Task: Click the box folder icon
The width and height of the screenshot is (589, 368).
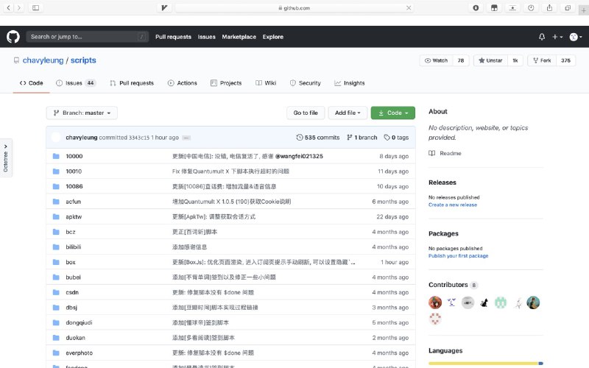Action: (56, 262)
